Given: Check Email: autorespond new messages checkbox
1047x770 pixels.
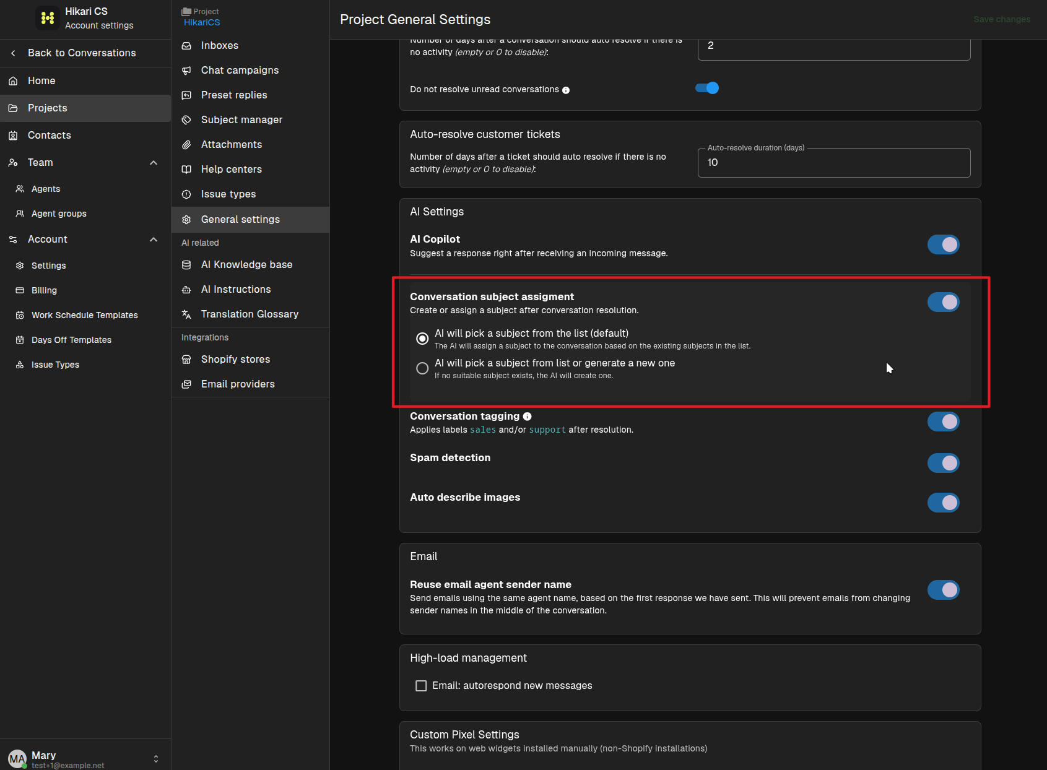Looking at the screenshot, I should (421, 686).
